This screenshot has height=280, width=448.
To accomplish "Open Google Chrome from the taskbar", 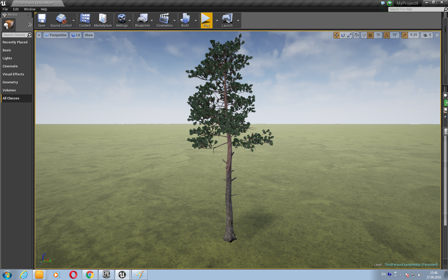I will tap(90, 275).
